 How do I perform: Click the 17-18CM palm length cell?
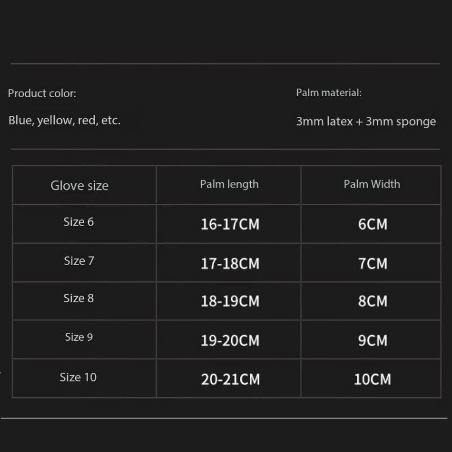[230, 263]
